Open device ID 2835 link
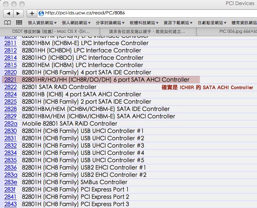257x208 pixels. (x=10, y=160)
